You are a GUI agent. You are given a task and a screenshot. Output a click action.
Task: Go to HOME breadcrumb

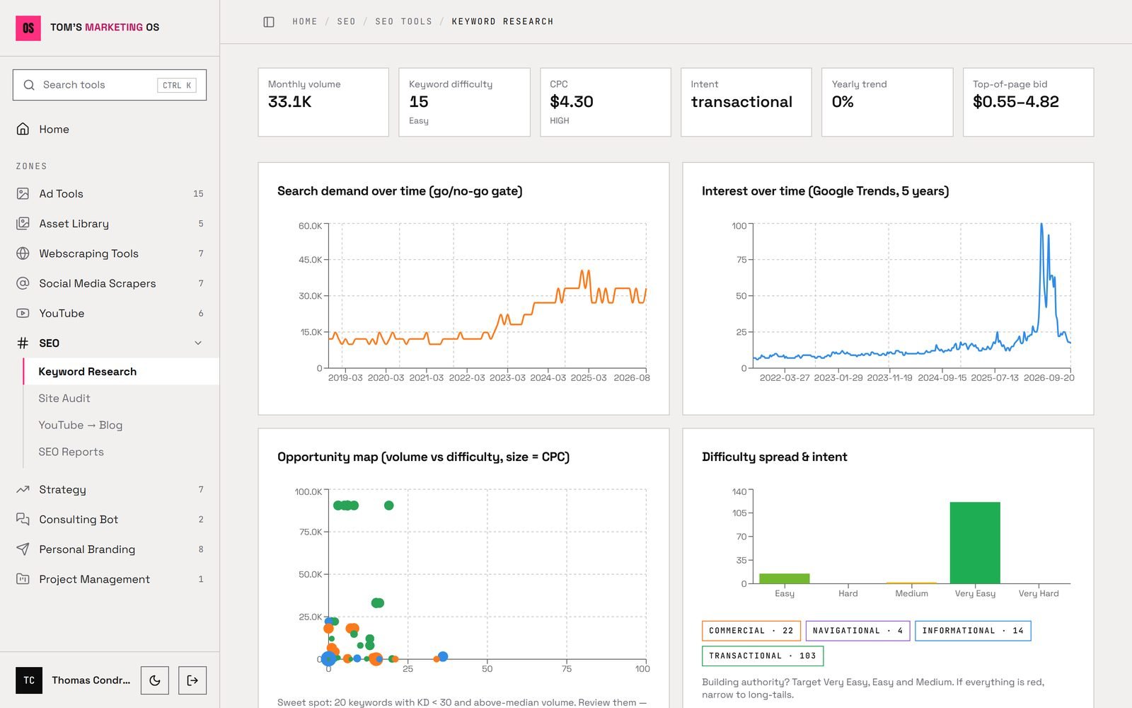305,22
